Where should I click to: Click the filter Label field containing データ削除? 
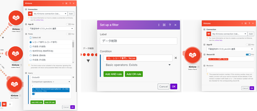(x=138, y=41)
